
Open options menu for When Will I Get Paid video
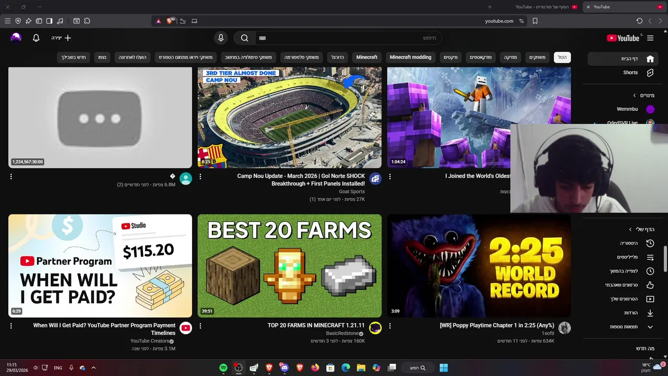pyautogui.click(x=11, y=326)
